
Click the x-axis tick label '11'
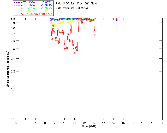74,123
